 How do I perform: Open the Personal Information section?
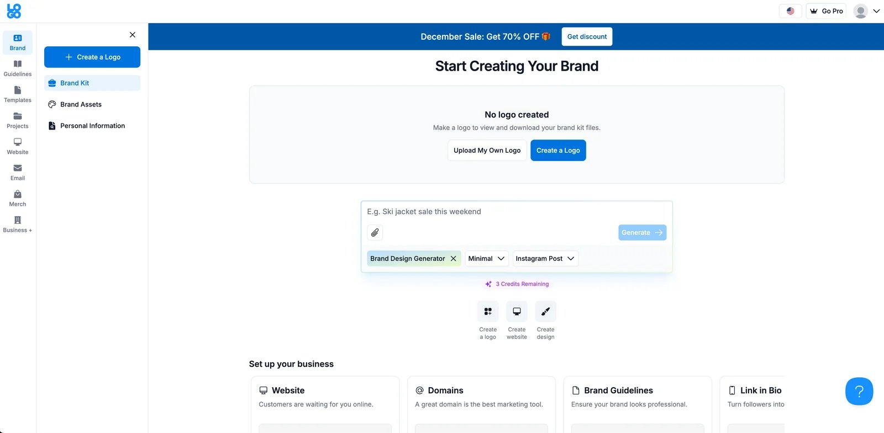point(92,125)
